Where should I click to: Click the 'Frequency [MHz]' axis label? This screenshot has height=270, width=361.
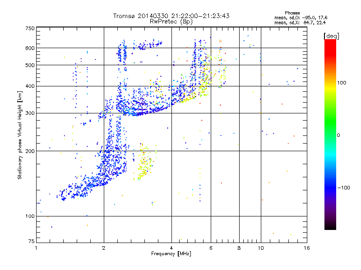[171, 254]
